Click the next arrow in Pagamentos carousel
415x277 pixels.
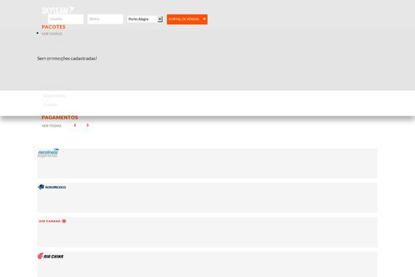click(88, 125)
